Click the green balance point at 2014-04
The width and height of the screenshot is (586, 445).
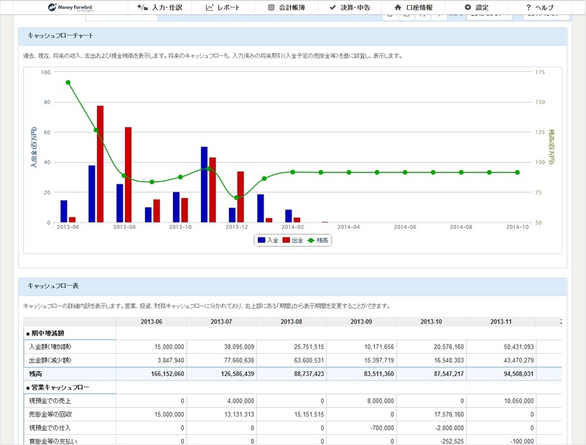tap(349, 172)
